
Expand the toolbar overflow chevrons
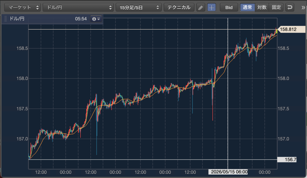tap(303, 7)
